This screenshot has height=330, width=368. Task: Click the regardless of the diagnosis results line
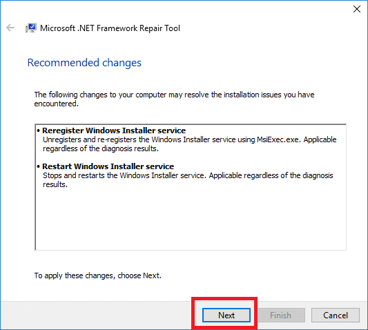point(101,148)
